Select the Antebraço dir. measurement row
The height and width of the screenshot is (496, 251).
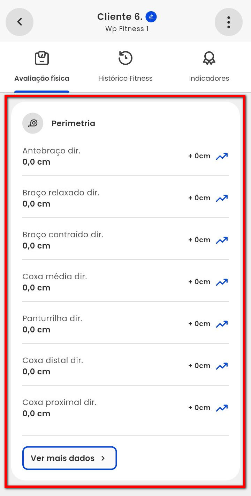coord(105,156)
